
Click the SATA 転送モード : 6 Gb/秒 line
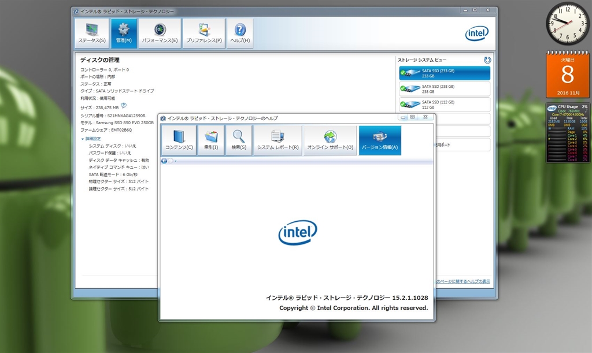coord(113,174)
